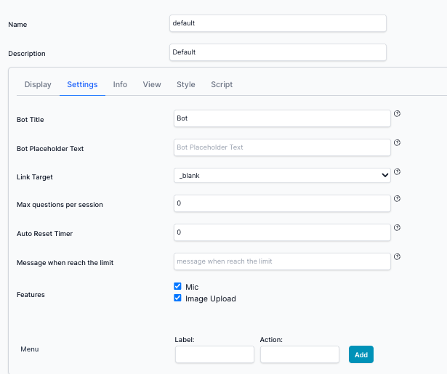447x374 pixels.
Task: Select the Settings tab
Action: coord(82,84)
